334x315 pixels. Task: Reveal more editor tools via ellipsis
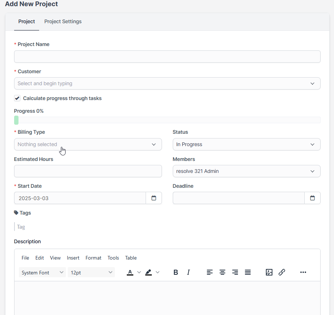tap(303, 272)
